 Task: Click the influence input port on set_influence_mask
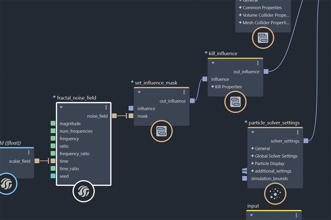point(131,108)
